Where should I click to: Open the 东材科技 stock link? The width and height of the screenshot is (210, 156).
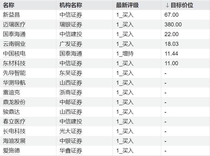click(14, 63)
